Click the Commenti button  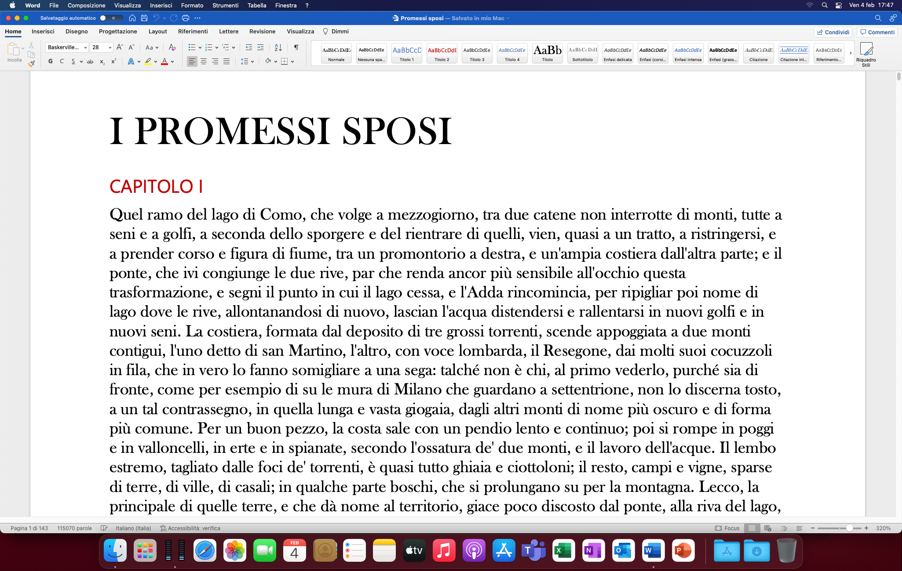[877, 32]
